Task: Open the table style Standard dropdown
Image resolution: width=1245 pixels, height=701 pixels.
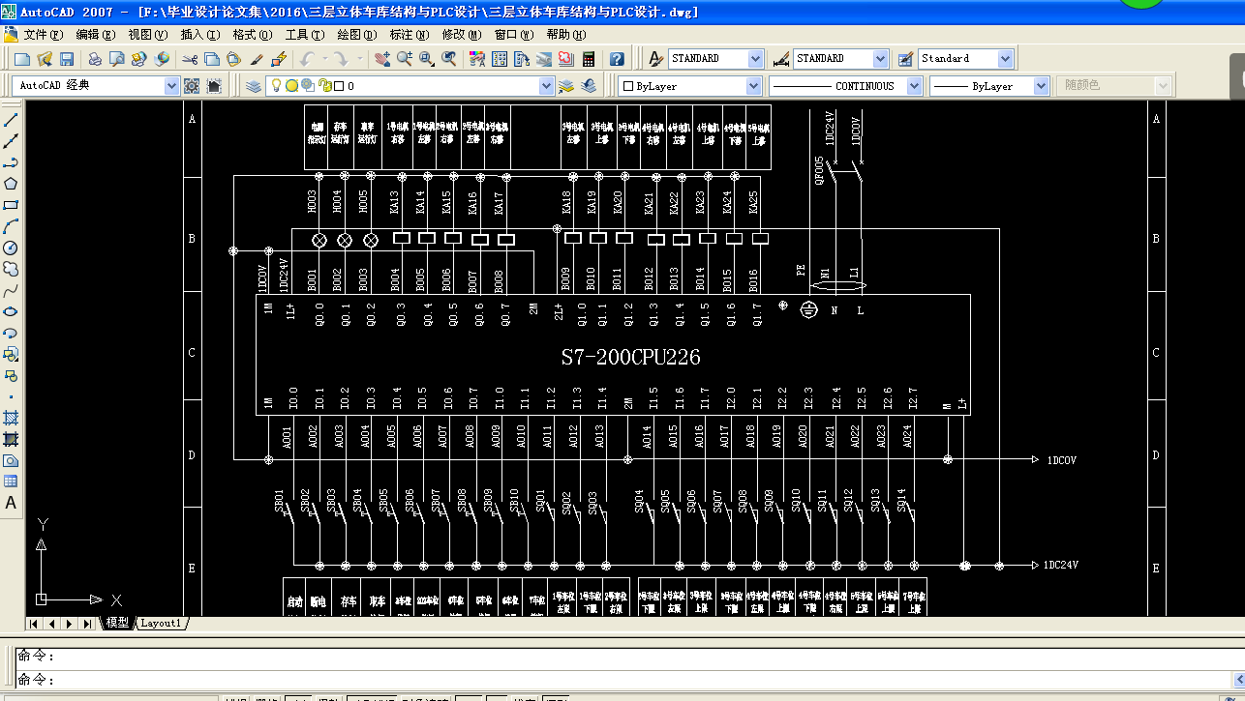Action: (x=1005, y=59)
